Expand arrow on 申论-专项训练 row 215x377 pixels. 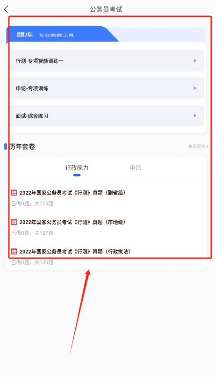pyautogui.click(x=195, y=88)
